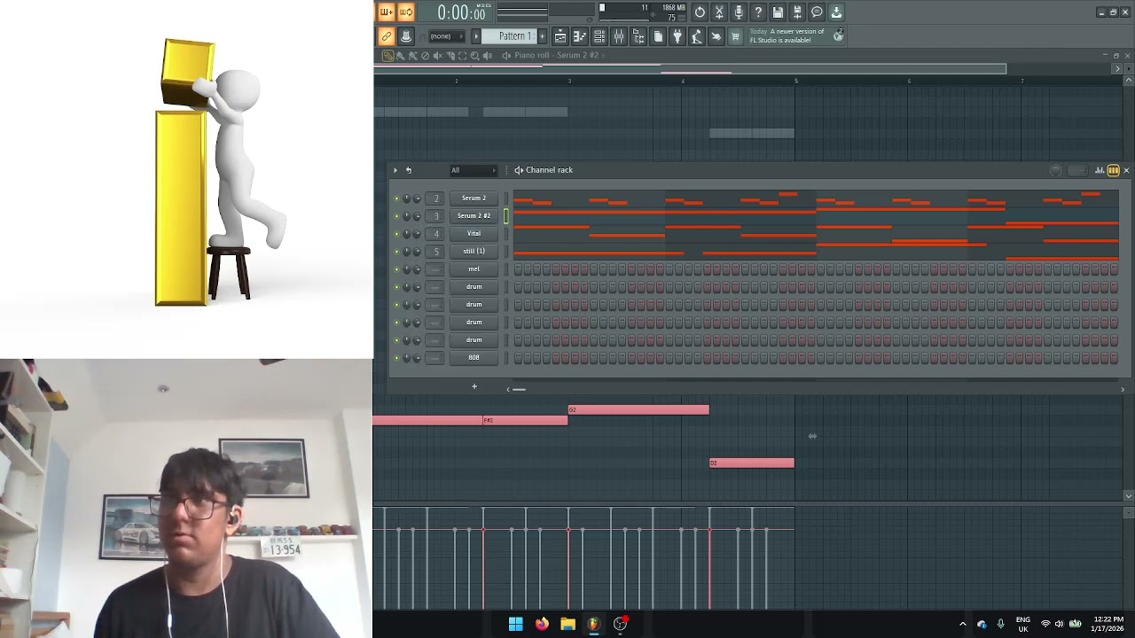Click the piano roll horizontal scrollbar thumb
1135x638 pixels.
690,69
